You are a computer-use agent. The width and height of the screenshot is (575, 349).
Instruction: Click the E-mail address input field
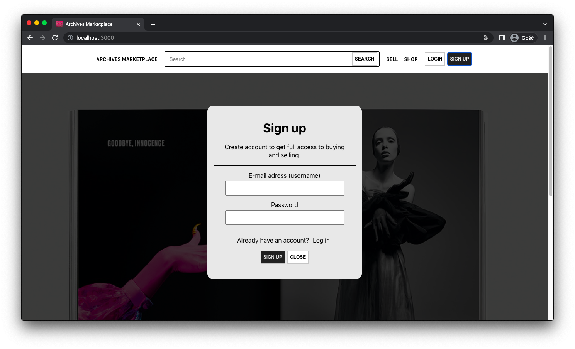[x=284, y=188]
